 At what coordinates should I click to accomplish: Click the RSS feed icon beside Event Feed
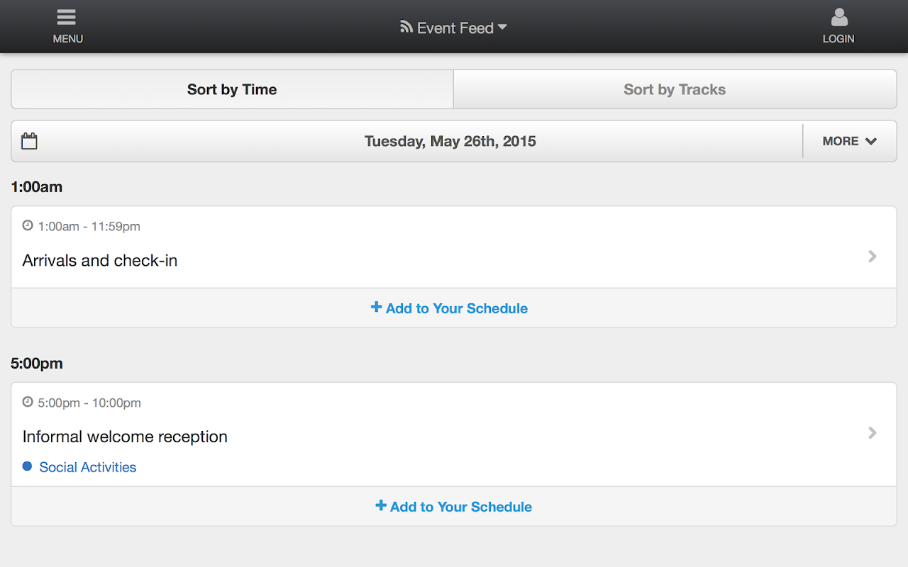point(406,27)
